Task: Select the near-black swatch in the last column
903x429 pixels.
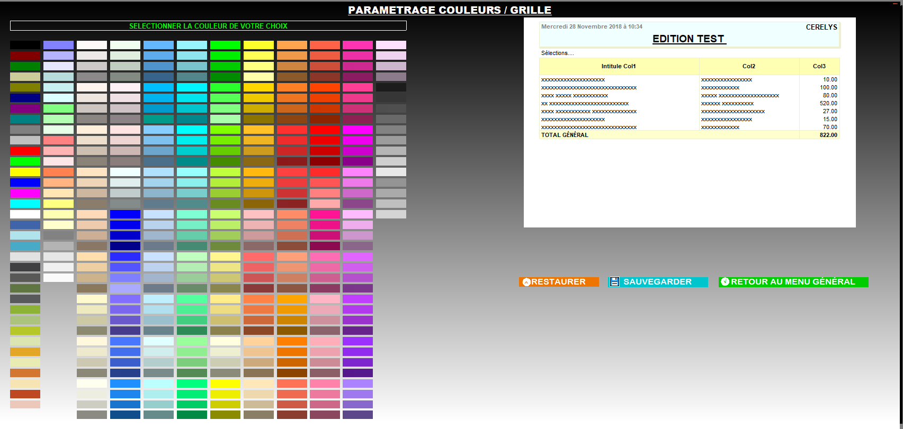Action: coord(391,87)
